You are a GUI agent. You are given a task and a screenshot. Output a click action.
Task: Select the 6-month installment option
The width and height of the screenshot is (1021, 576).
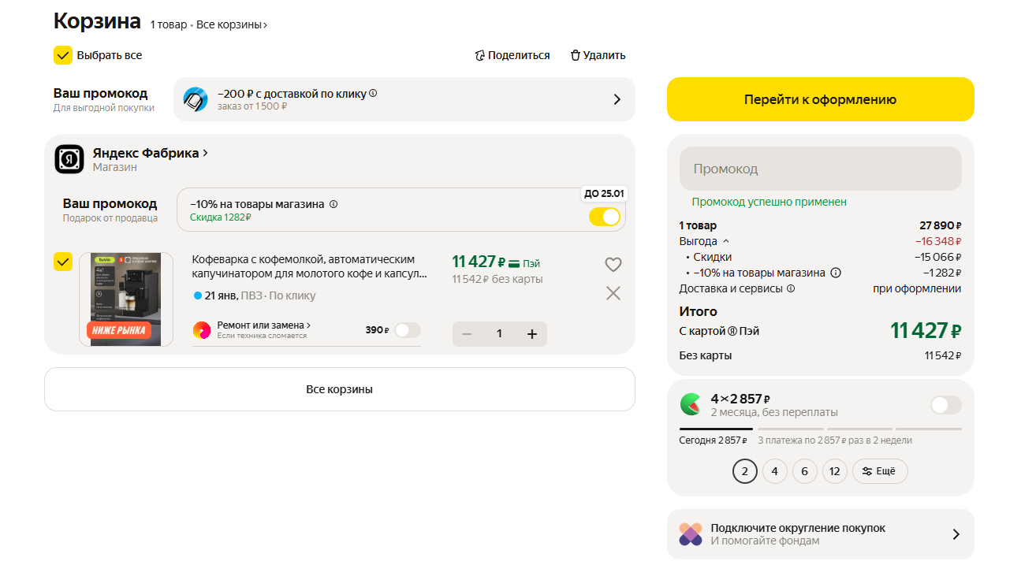[x=804, y=471]
